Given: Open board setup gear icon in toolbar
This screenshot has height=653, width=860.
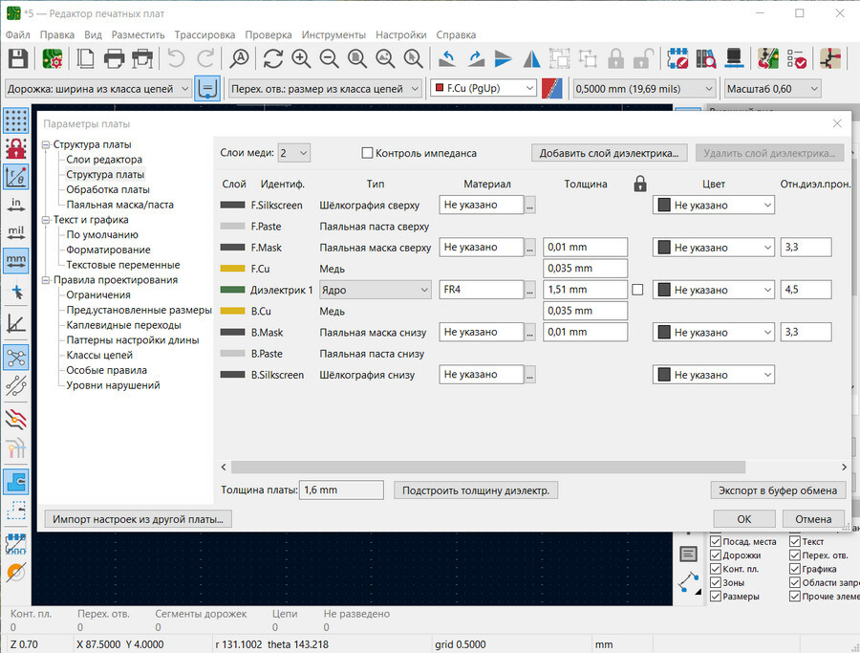Looking at the screenshot, I should pos(53,58).
